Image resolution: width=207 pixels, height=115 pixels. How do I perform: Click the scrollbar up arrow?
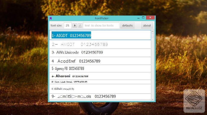coord(153,32)
